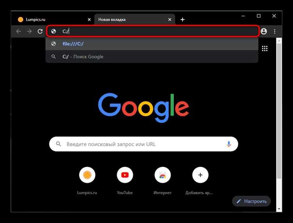
Task: Open a new tab with the plus button
Action: (x=182, y=20)
